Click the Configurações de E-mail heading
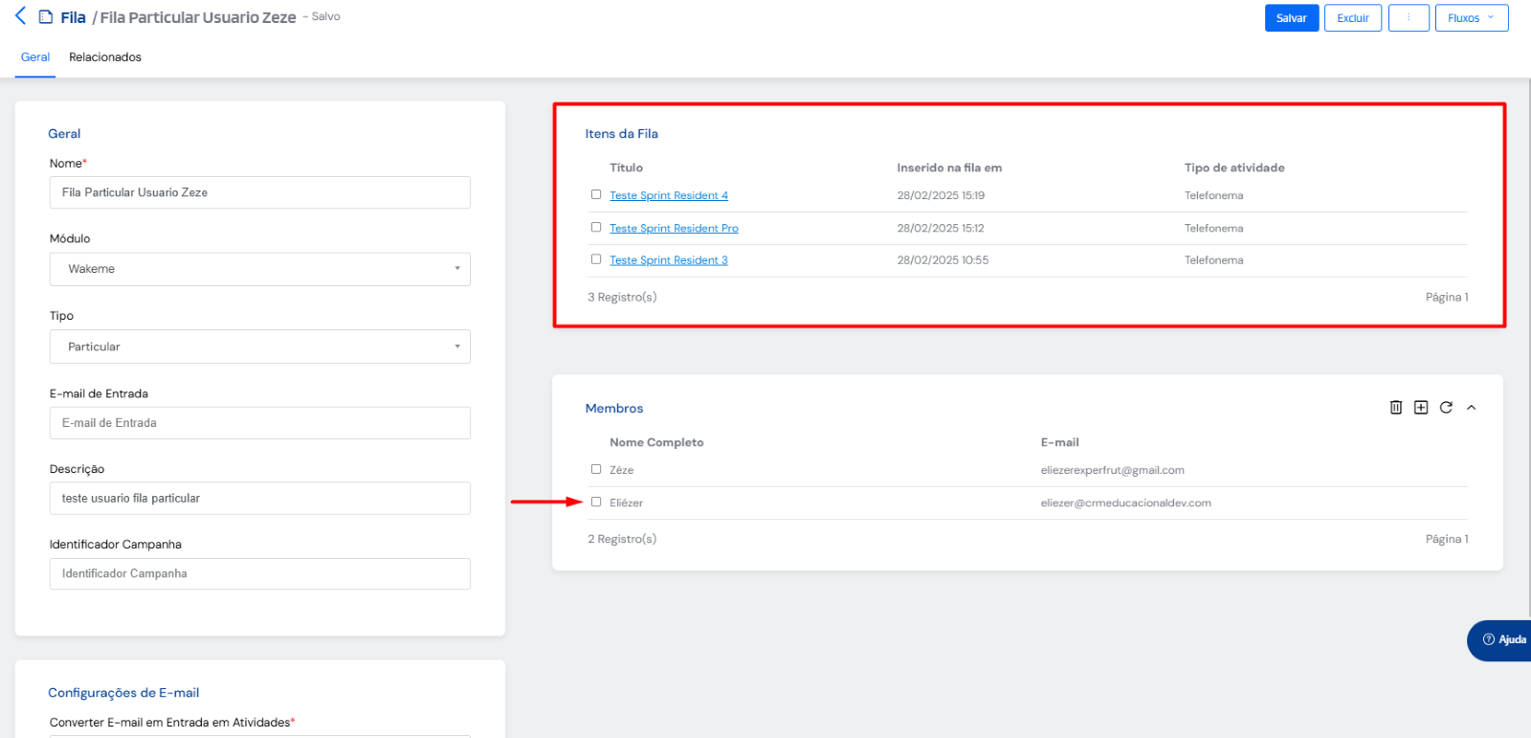 point(123,693)
